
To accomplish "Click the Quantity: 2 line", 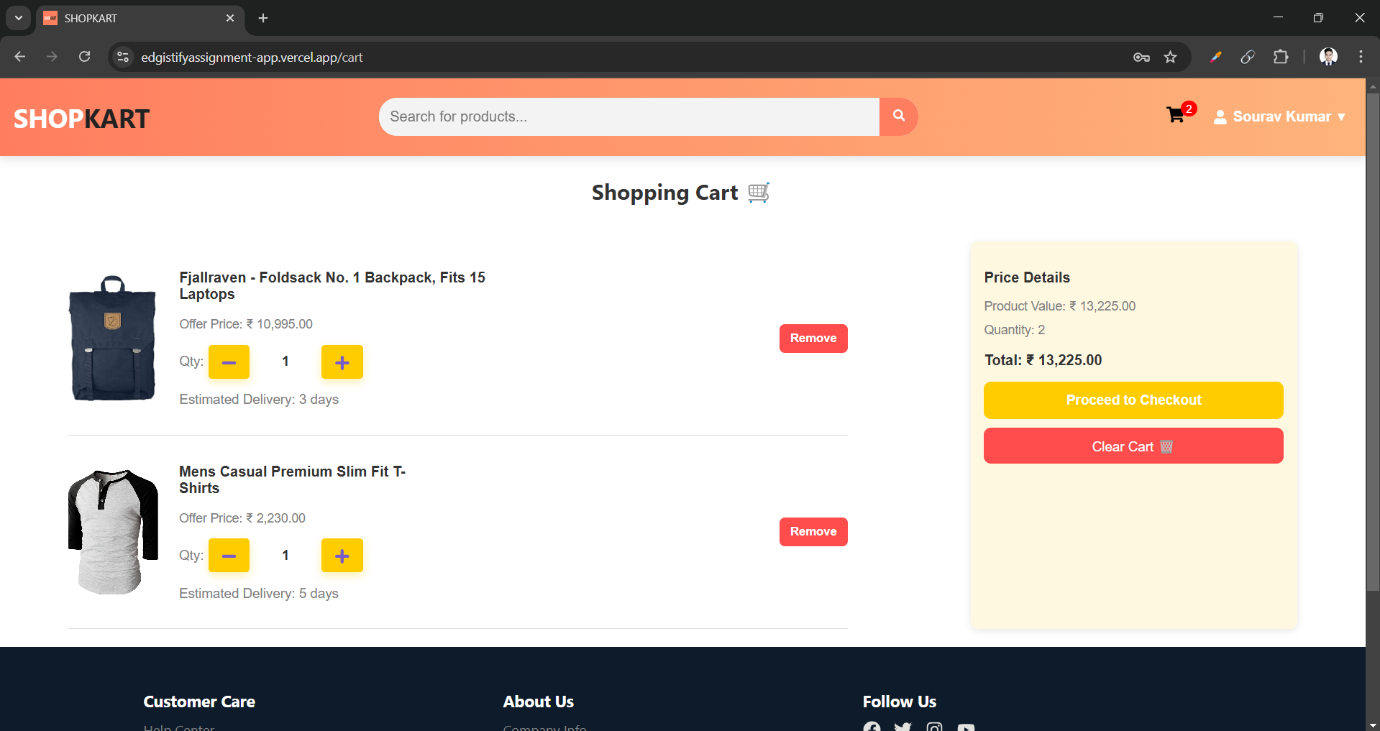I will [1014, 330].
